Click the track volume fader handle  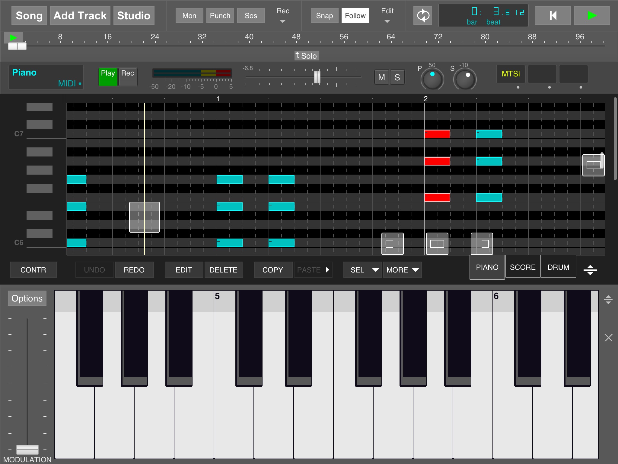[317, 77]
